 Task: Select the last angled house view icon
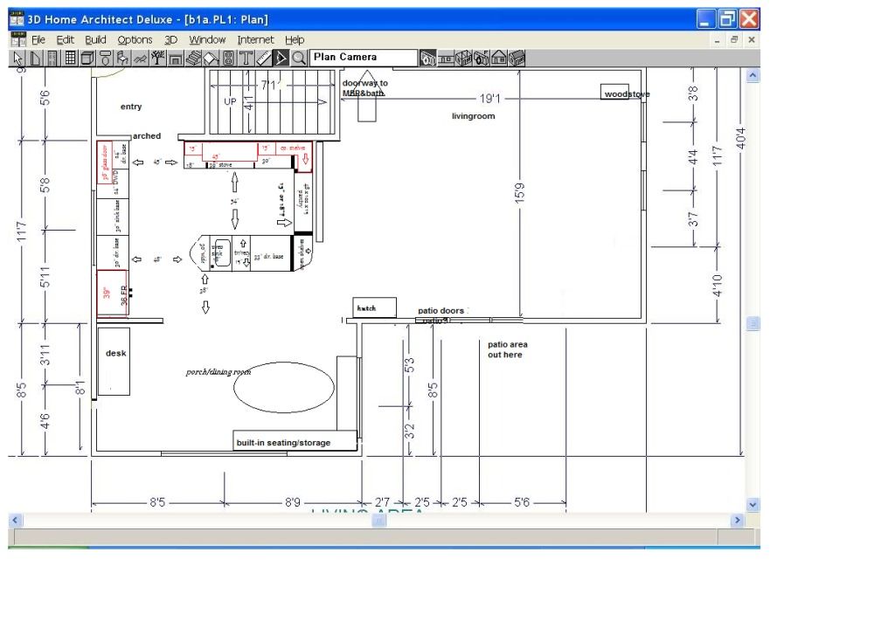(517, 59)
